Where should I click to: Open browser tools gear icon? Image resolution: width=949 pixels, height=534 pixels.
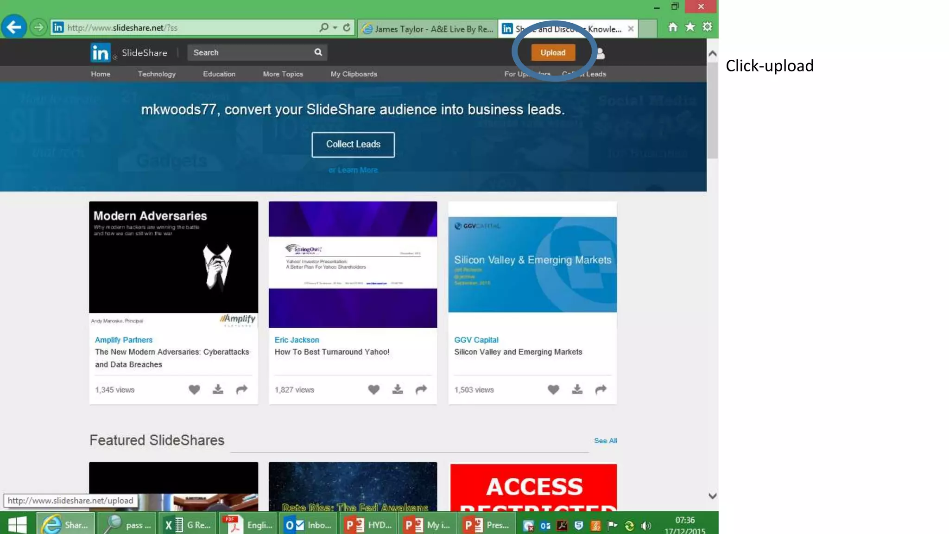[707, 27]
